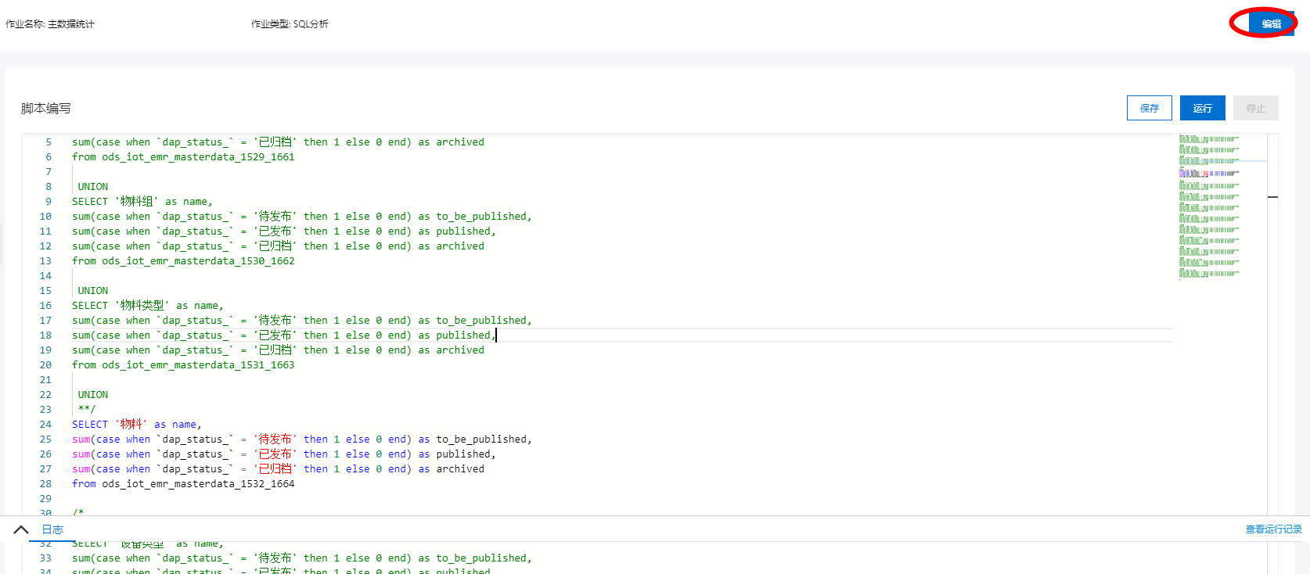Expand the log panel chevron arrow

[21, 529]
